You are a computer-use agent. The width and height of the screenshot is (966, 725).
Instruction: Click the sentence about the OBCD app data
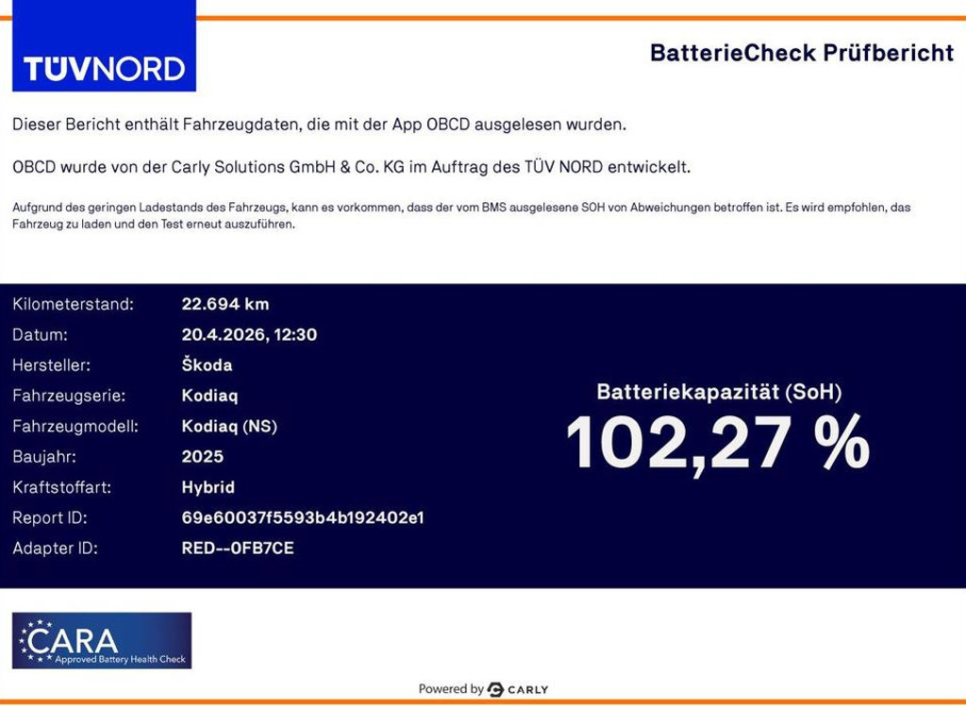(x=319, y=125)
